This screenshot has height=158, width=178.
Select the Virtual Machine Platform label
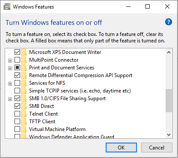point(57,129)
